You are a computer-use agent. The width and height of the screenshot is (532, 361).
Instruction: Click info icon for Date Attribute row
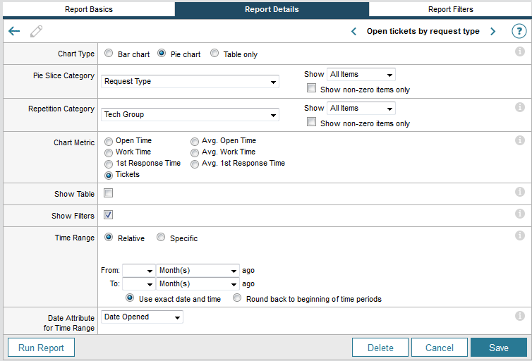(520, 316)
